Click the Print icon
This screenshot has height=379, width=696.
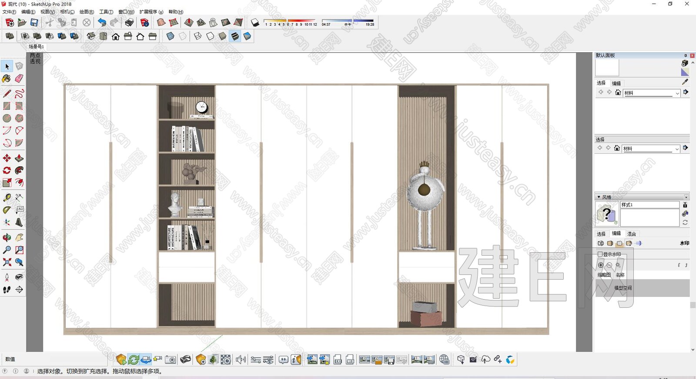130,23
